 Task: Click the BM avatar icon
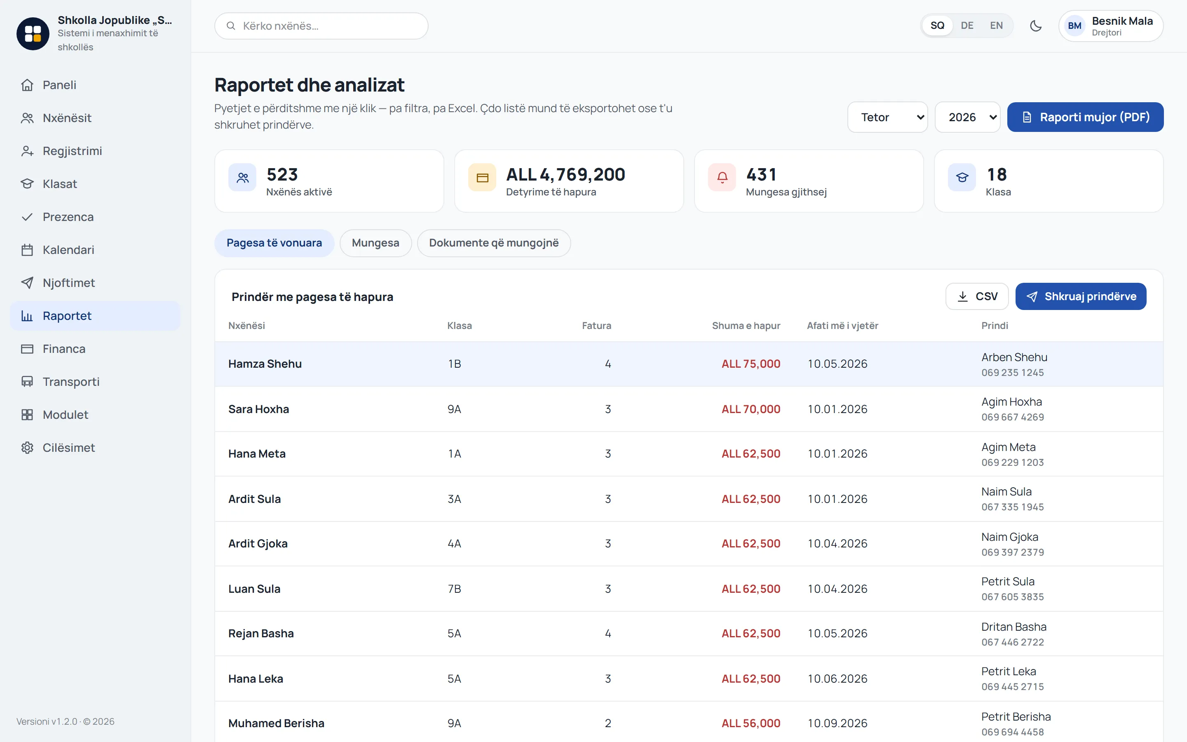click(1074, 26)
